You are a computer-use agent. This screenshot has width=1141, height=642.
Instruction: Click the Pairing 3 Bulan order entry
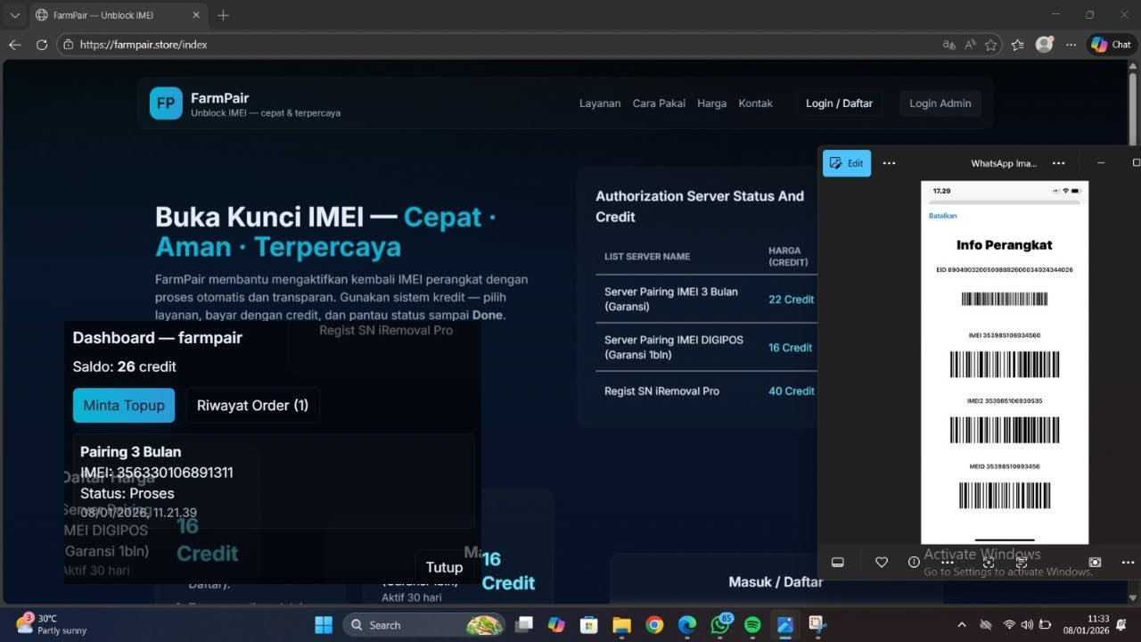click(x=274, y=481)
